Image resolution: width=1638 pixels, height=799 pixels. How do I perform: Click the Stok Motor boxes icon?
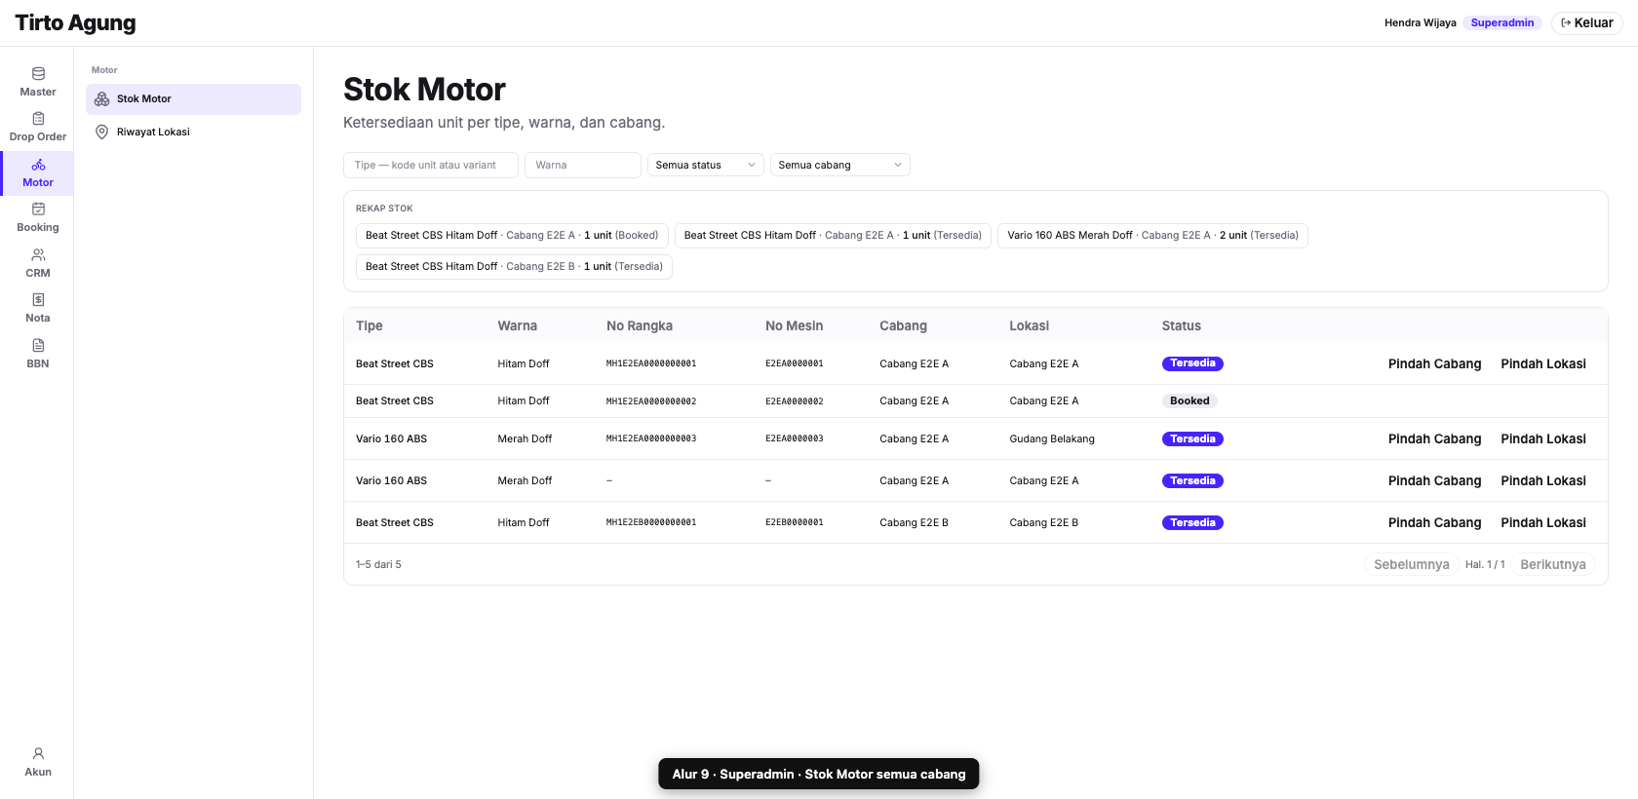[x=101, y=99]
